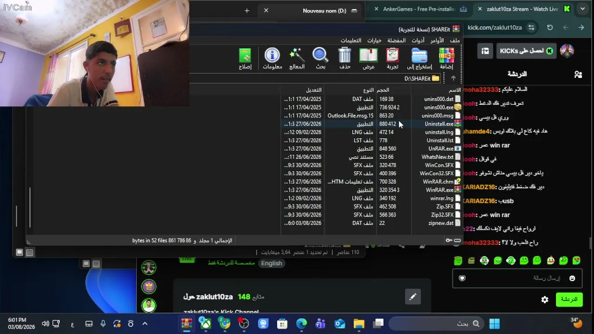Select the WhatsNew.txt file row
594x334 pixels.
[x=372, y=157]
